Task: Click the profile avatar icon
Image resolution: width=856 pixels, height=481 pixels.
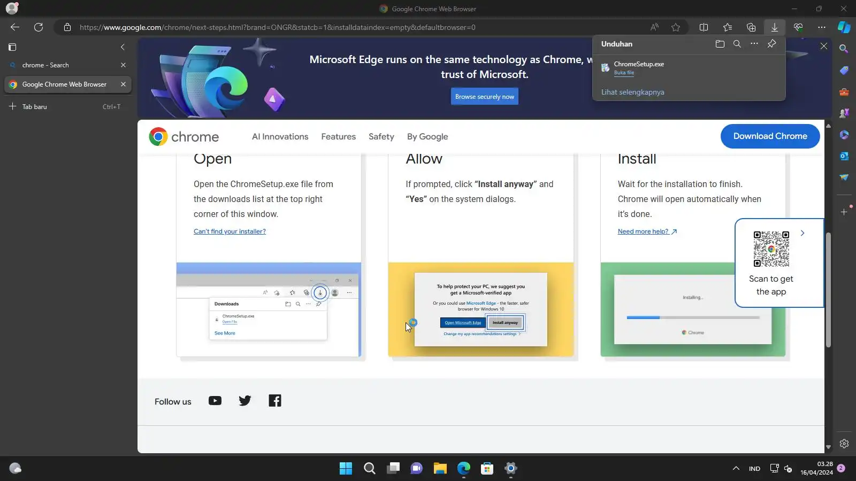Action: click(x=12, y=9)
